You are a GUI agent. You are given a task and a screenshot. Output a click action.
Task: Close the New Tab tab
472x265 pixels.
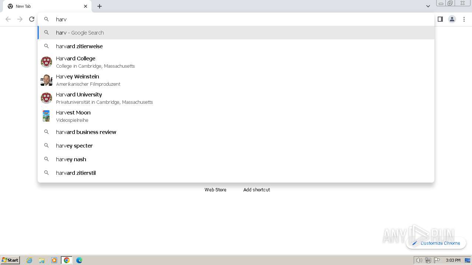86,6
